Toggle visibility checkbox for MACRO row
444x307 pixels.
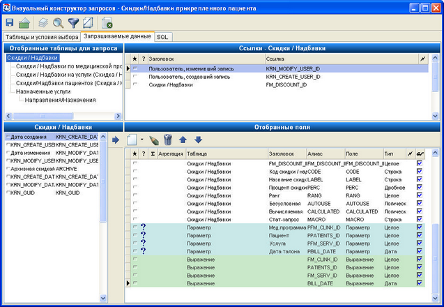(420, 219)
